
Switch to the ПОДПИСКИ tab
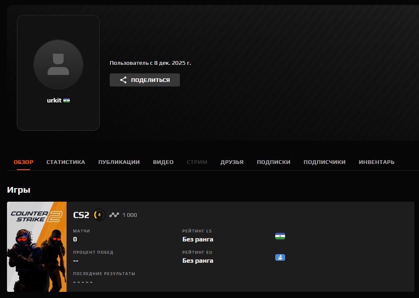(x=274, y=162)
